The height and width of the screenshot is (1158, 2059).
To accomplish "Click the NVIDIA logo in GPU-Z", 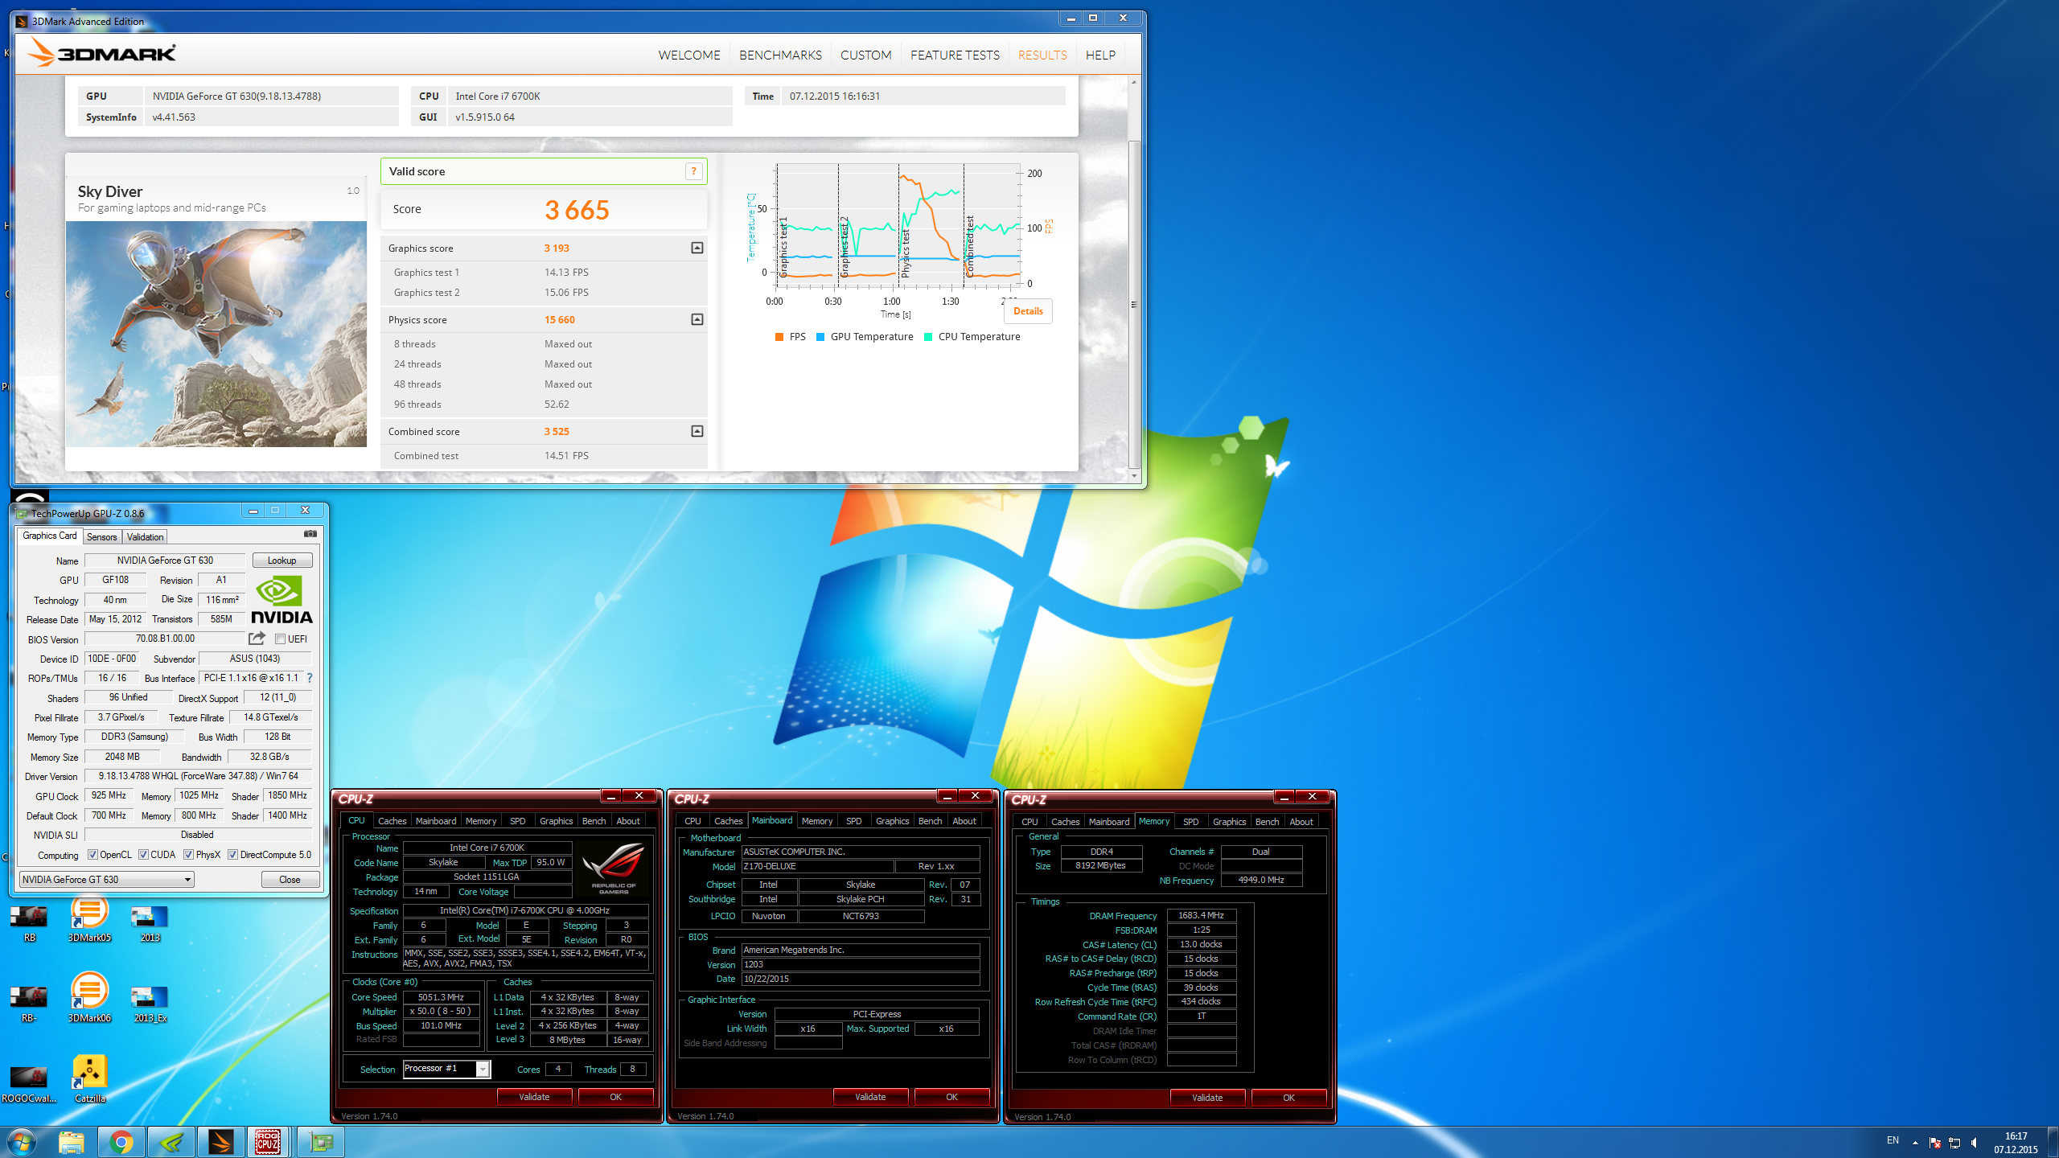I will pos(281,601).
